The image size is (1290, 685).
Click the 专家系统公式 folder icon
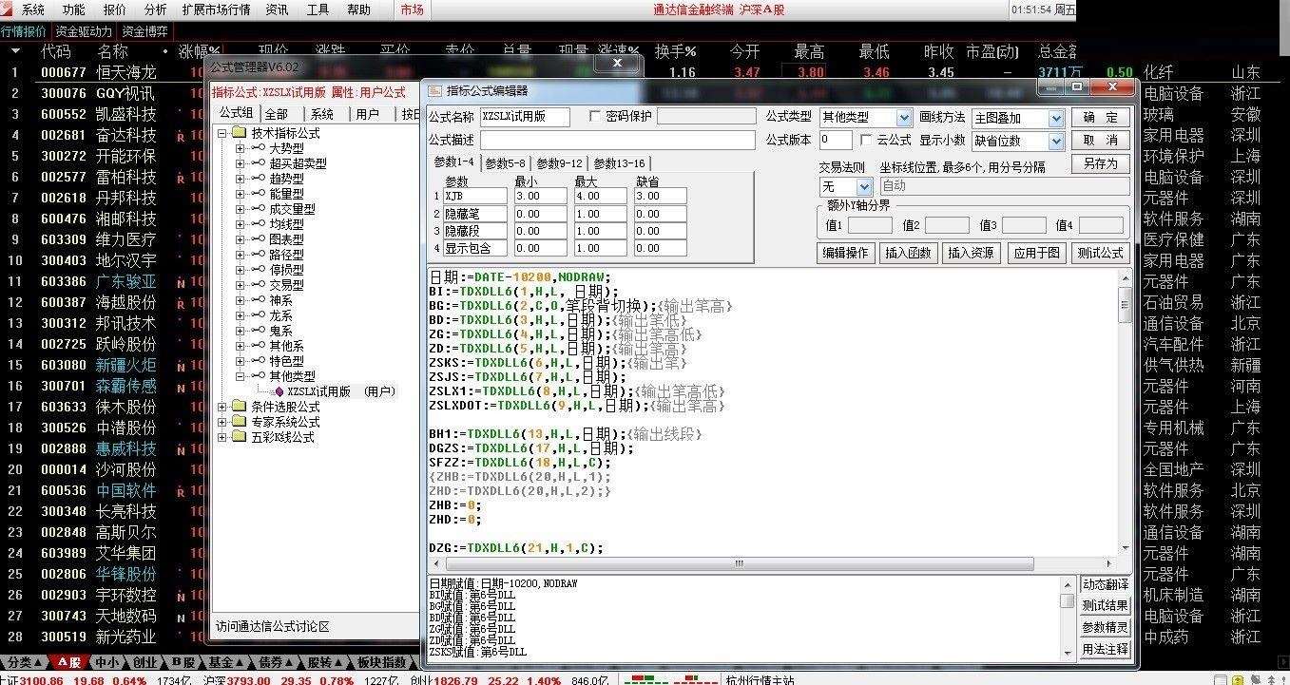(240, 422)
